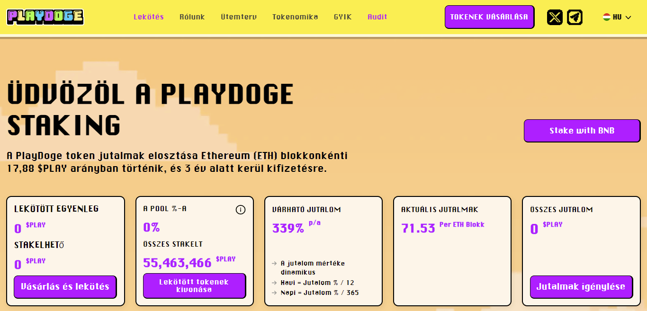Open the X (Twitter) social icon
The height and width of the screenshot is (311, 647).
[555, 17]
